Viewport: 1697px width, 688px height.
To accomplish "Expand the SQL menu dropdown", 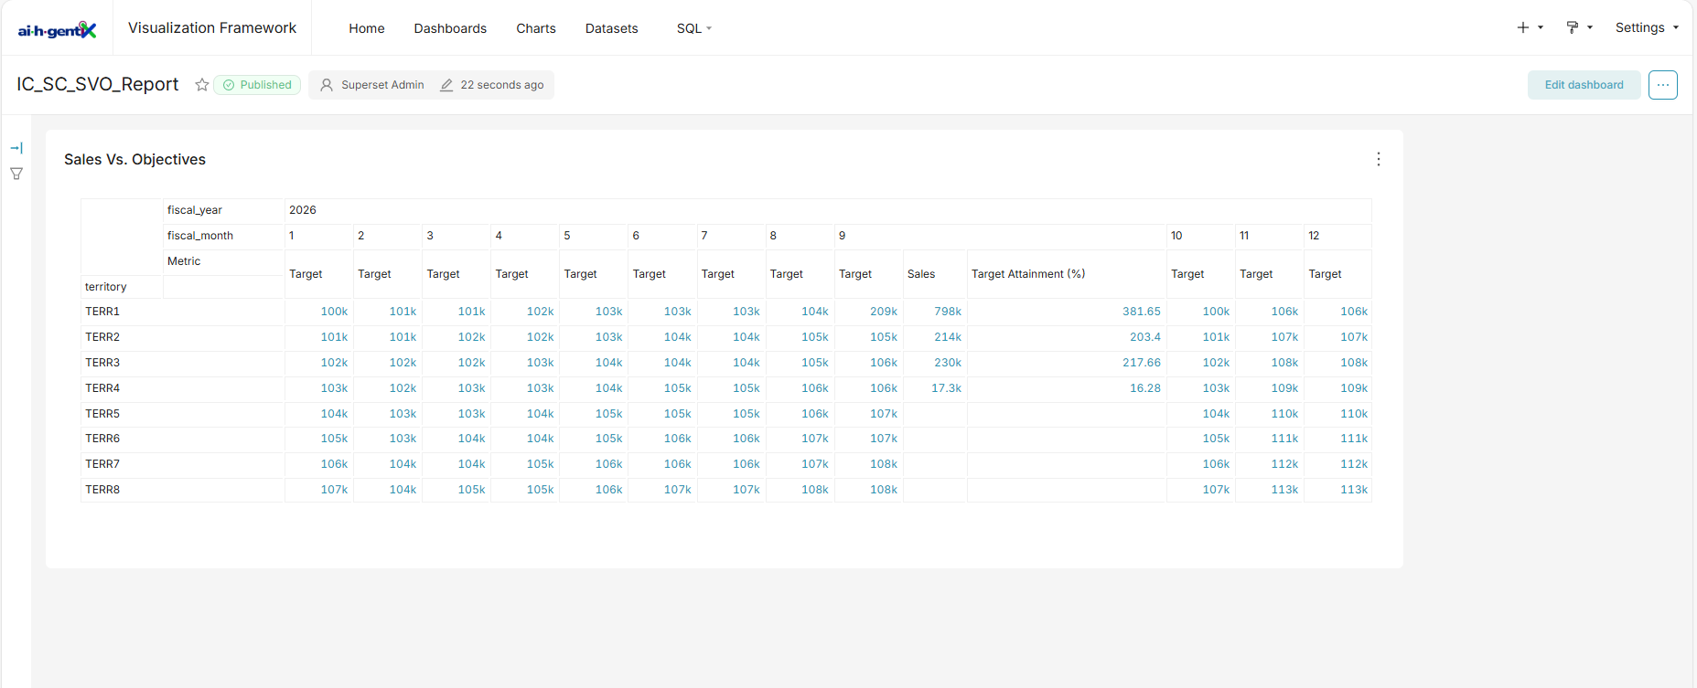I will (x=694, y=28).
